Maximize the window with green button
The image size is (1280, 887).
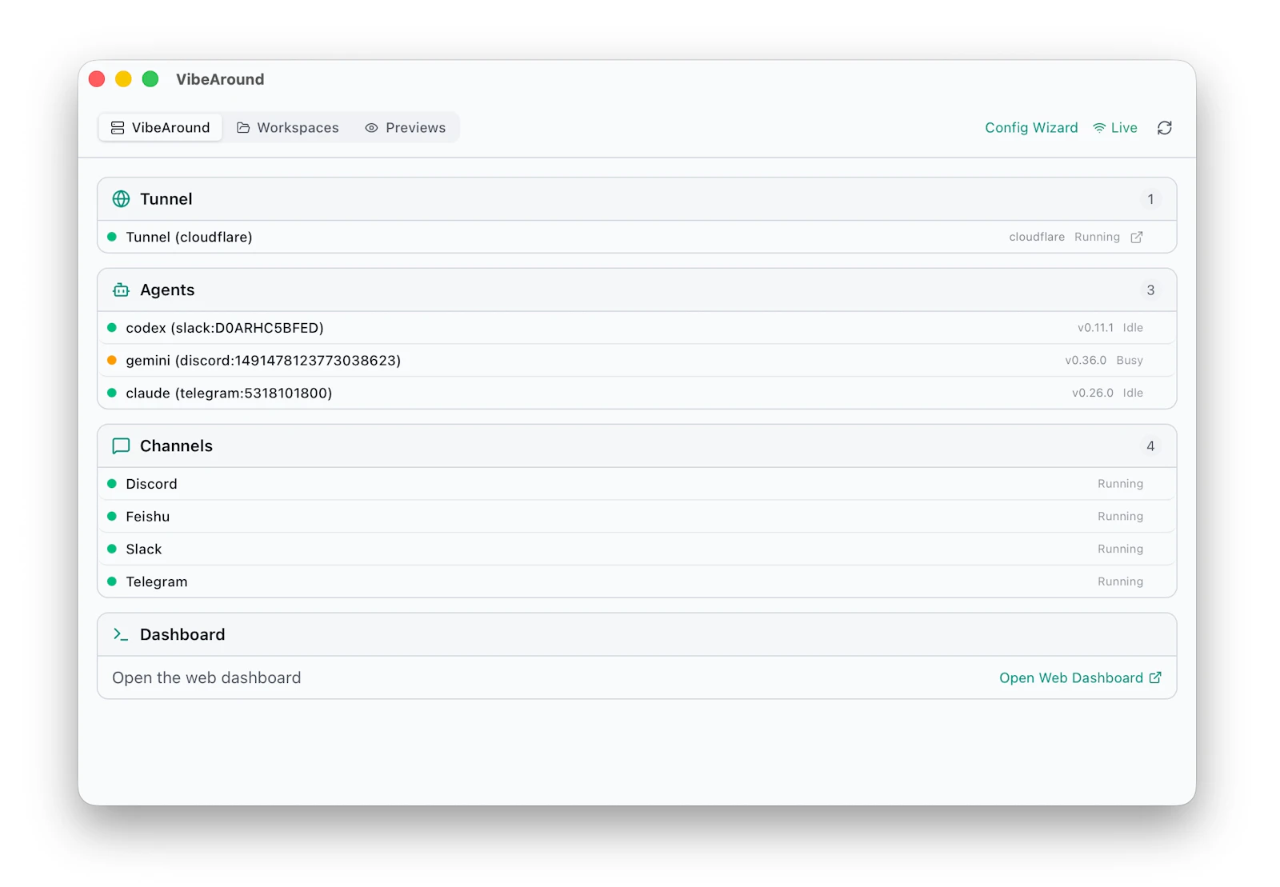(x=150, y=79)
